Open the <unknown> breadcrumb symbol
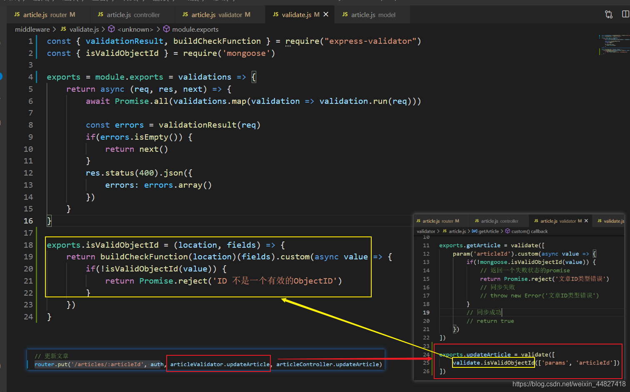630x392 pixels. [x=135, y=29]
